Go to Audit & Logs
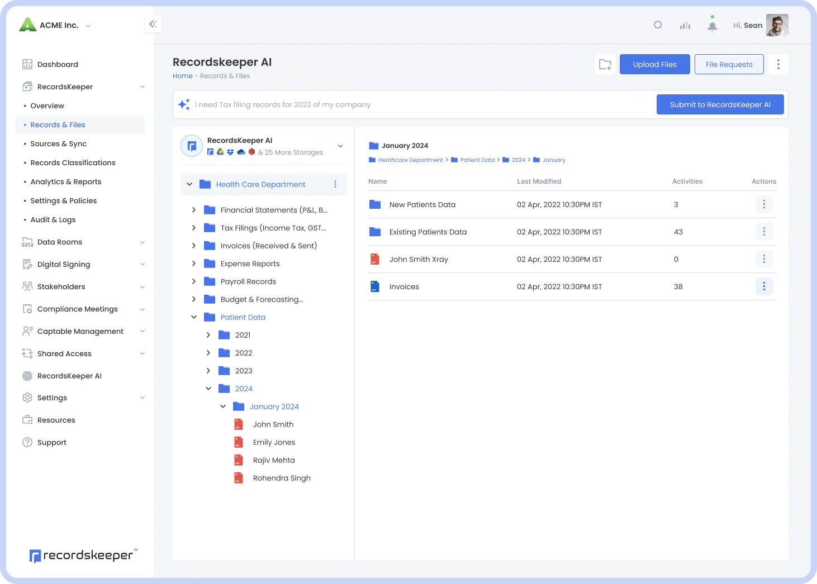Viewport: 817px width, 584px height. click(x=53, y=219)
